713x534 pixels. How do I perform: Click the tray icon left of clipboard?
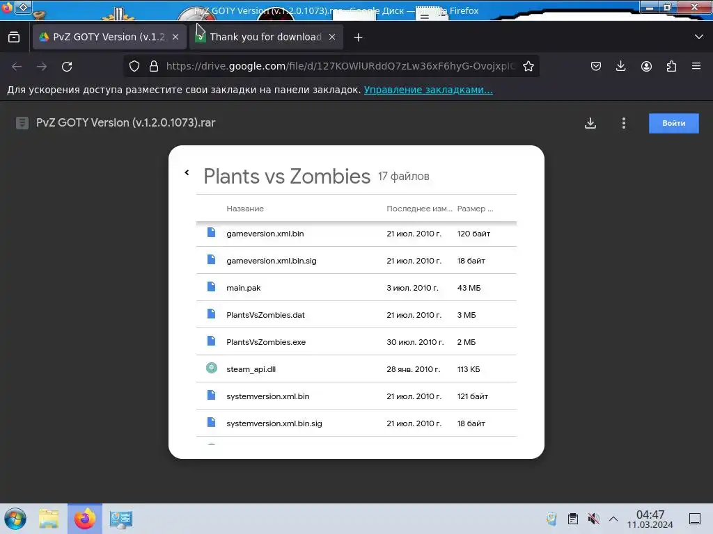point(551,519)
